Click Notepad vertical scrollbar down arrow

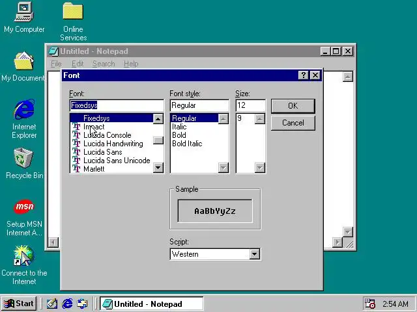[x=347, y=232]
